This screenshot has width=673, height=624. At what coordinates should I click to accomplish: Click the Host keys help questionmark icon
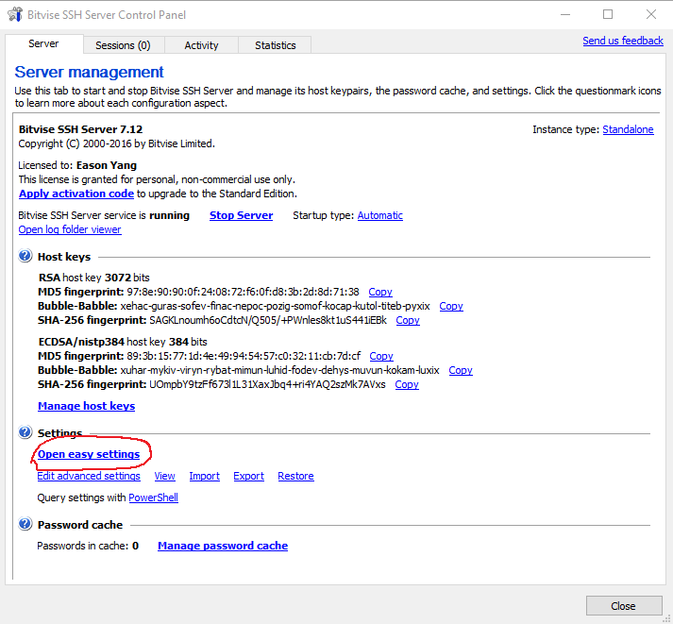pos(25,256)
